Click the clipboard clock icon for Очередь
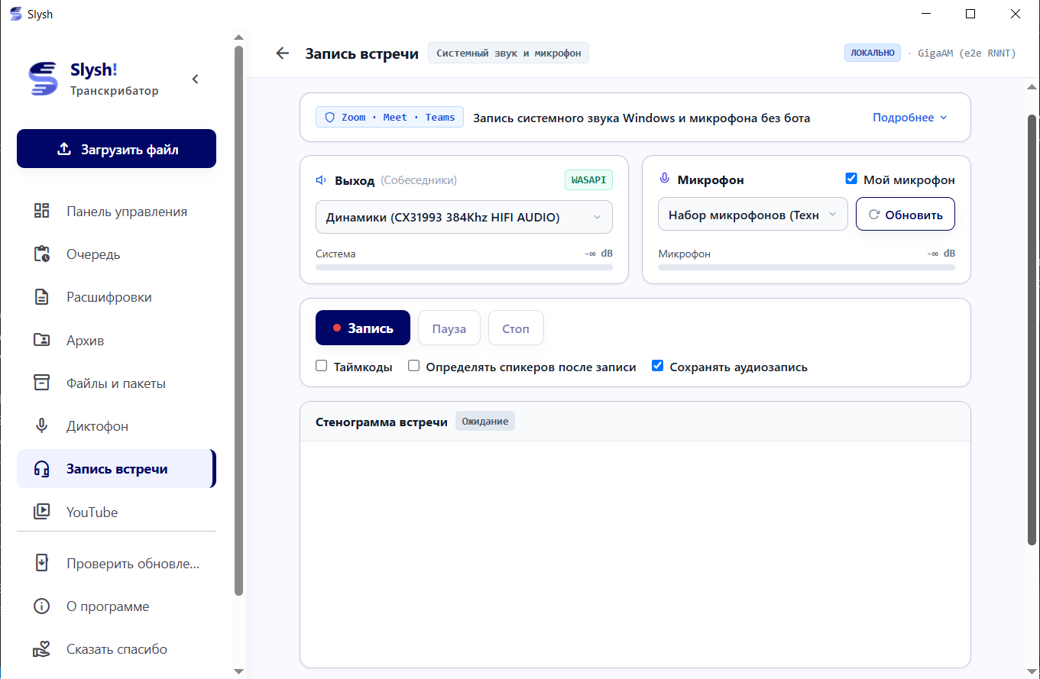The height and width of the screenshot is (679, 1040). pyautogui.click(x=41, y=254)
